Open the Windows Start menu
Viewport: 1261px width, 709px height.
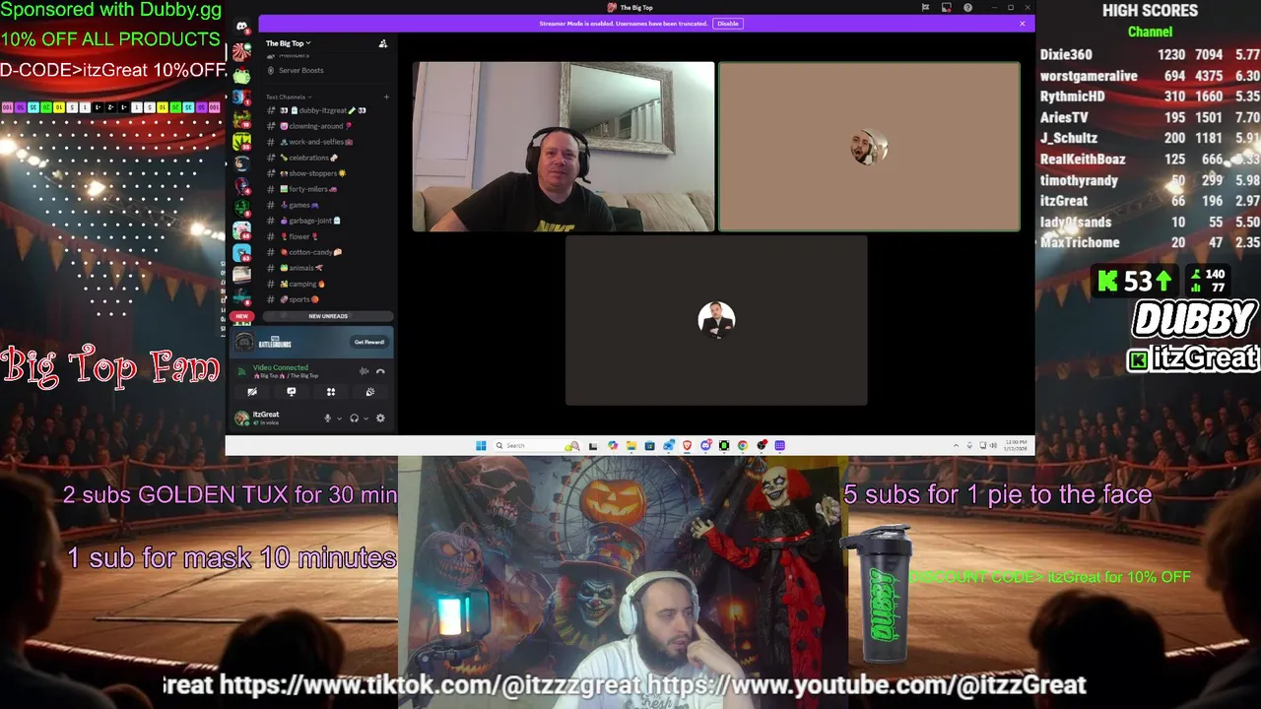pyautogui.click(x=481, y=446)
